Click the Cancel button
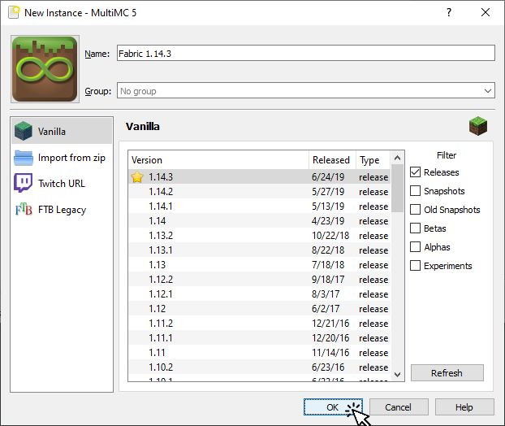This screenshot has height=426, width=505. tap(399, 407)
